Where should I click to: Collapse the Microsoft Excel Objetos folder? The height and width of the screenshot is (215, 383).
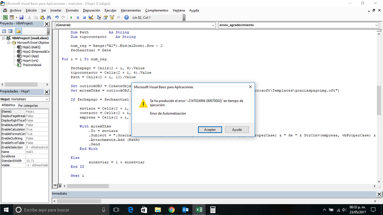(8, 43)
